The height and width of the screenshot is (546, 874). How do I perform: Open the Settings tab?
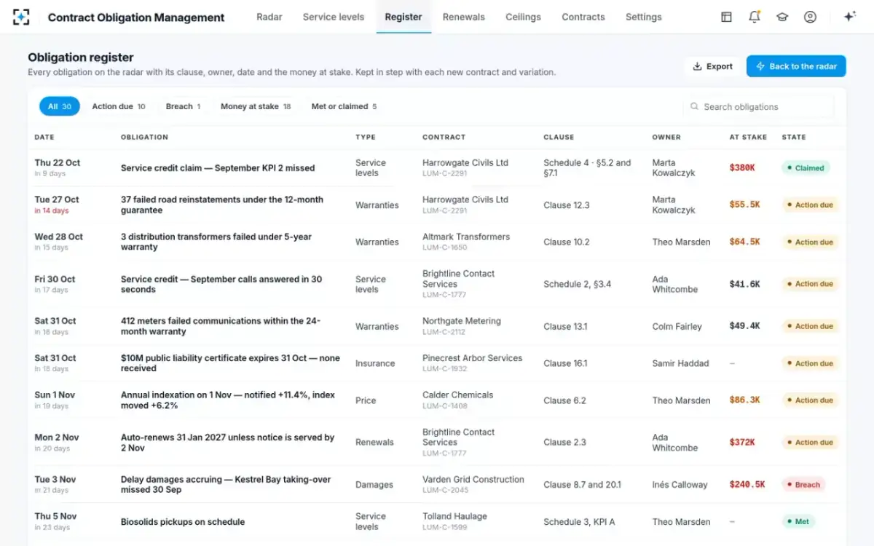(644, 17)
